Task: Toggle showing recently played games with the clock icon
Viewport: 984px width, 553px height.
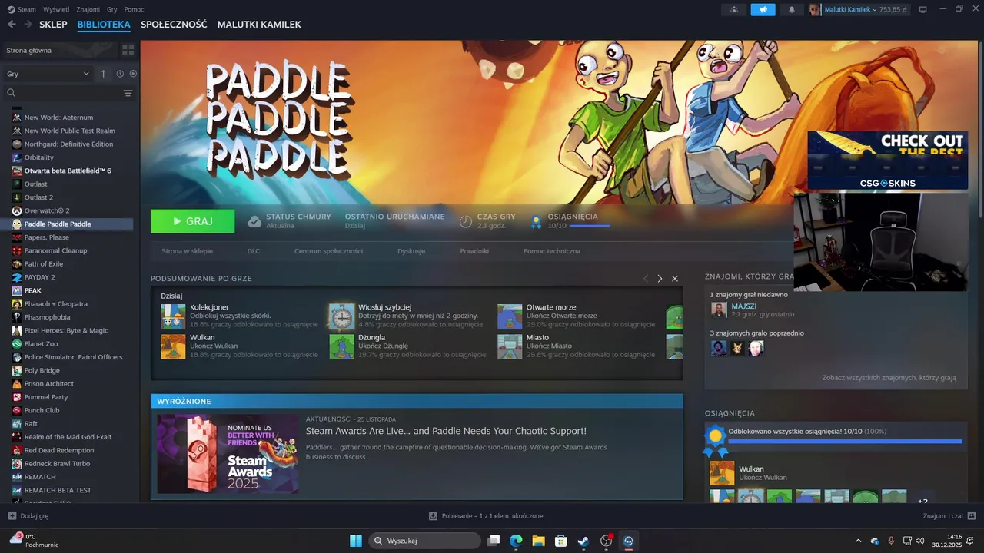Action: coord(120,74)
